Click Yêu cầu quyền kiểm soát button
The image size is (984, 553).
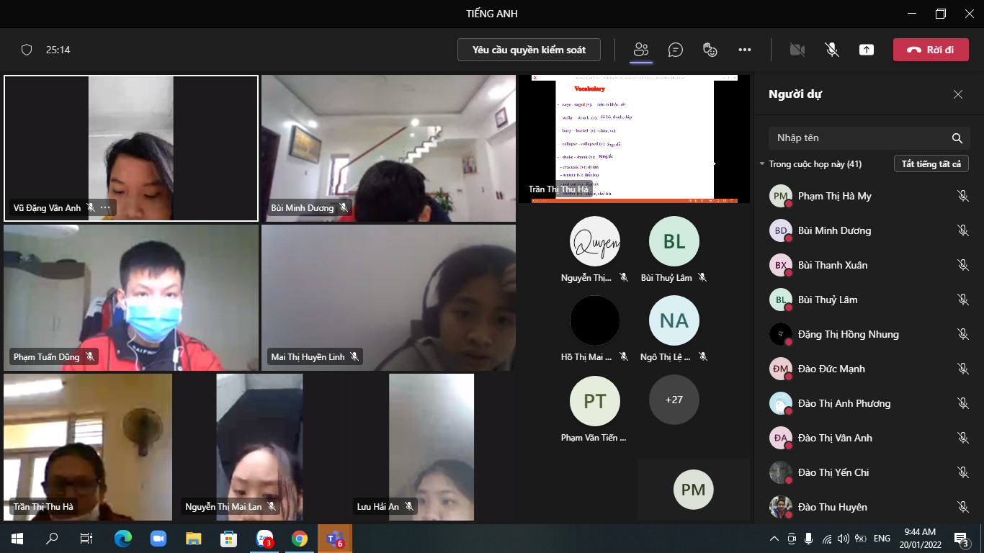[x=529, y=50]
